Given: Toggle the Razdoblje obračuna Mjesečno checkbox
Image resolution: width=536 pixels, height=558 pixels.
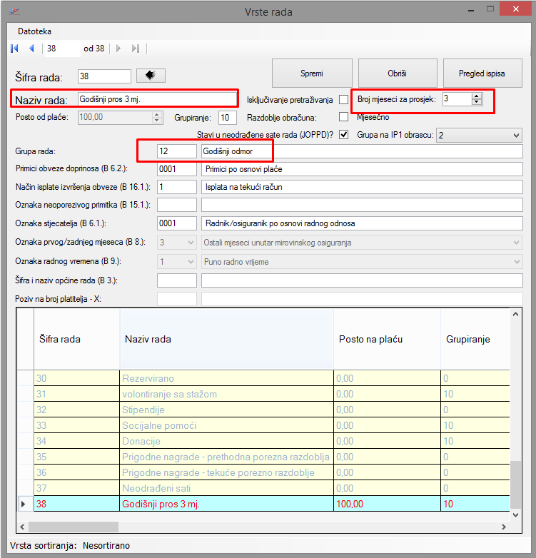Looking at the screenshot, I should (x=344, y=117).
